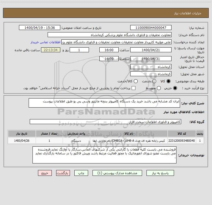
Task: Select the جزیی purchase type radio
Action: point(175,88)
